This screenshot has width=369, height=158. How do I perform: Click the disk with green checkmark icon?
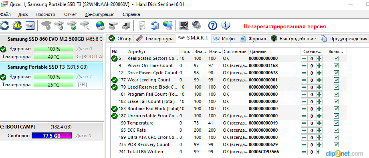pyautogui.click(x=72, y=25)
